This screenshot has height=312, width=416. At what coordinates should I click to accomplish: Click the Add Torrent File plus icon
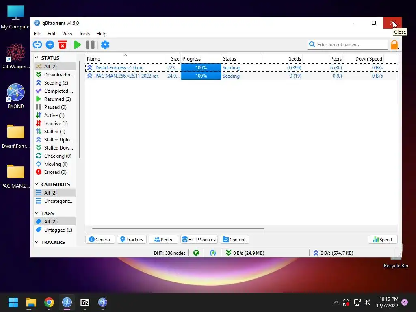point(50,45)
